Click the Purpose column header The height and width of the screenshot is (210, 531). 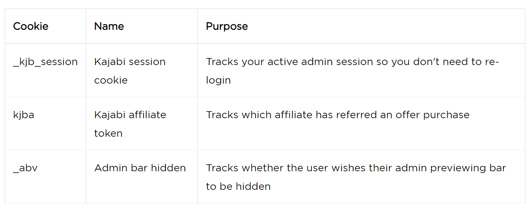tap(227, 26)
